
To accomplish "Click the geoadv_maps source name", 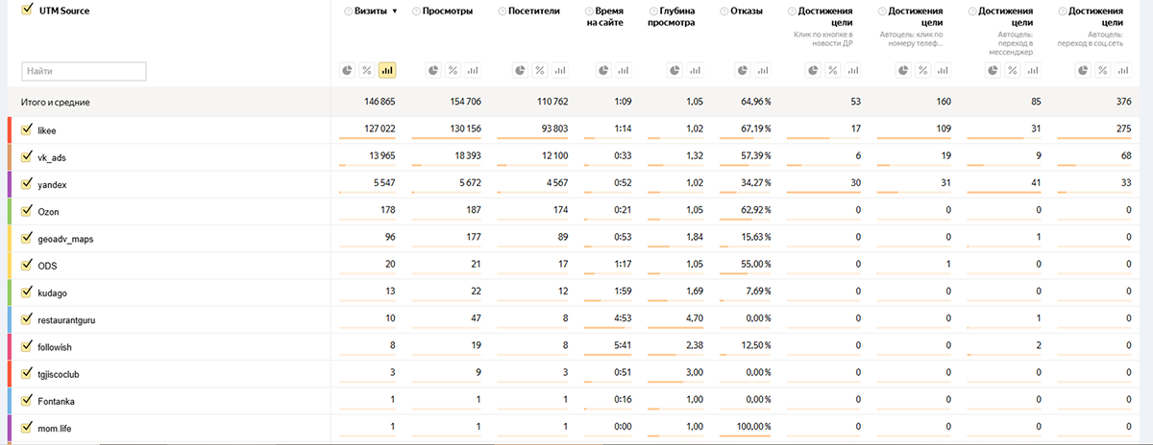I will (65, 239).
